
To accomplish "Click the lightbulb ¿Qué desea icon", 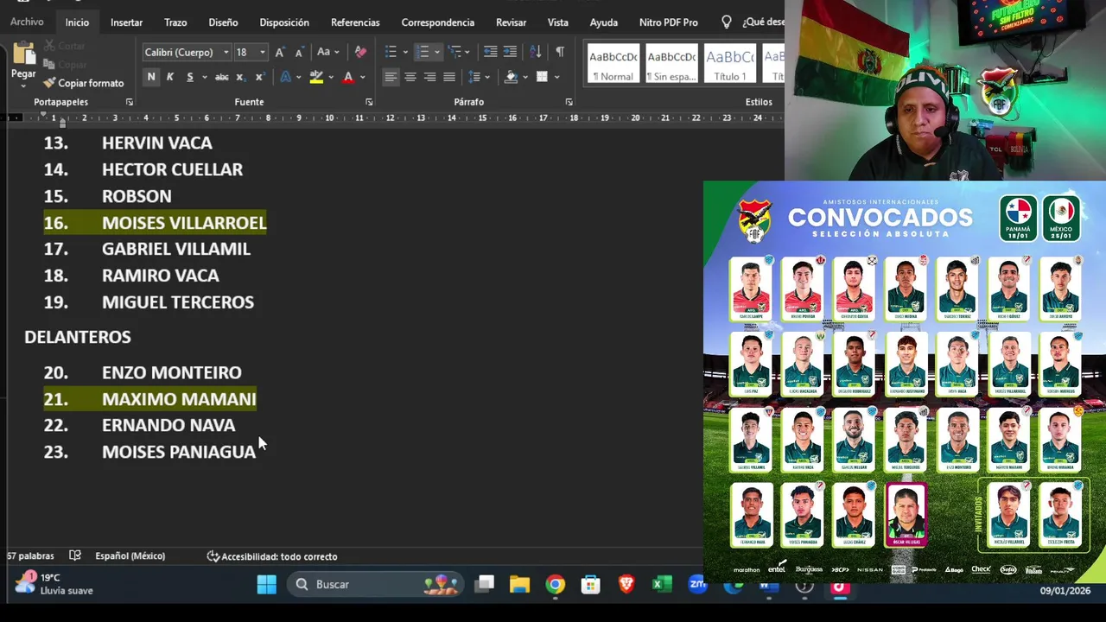I will (x=726, y=22).
